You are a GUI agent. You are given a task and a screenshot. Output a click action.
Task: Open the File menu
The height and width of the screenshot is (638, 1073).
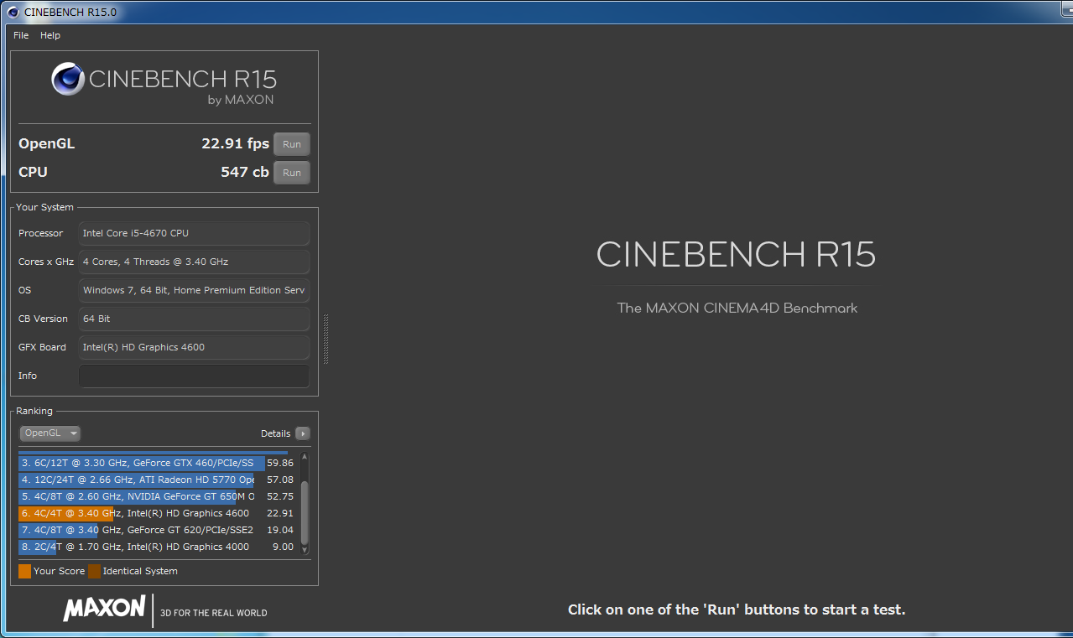21,35
